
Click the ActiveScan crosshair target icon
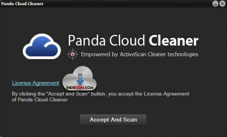pos(73,54)
